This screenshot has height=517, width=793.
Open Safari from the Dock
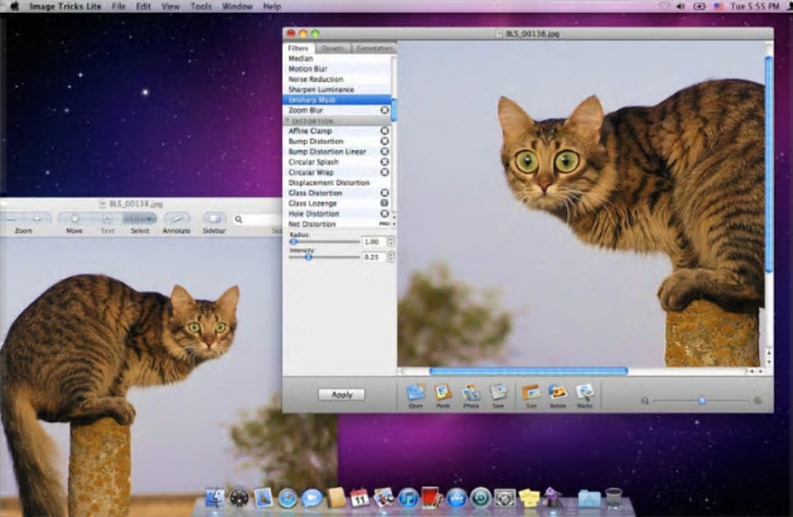[288, 498]
